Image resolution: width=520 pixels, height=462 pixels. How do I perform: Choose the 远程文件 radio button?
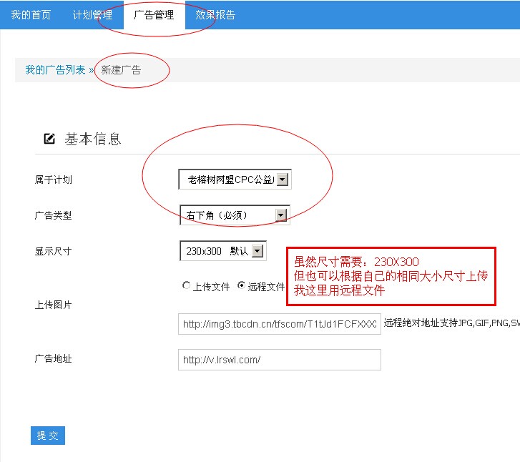[241, 285]
